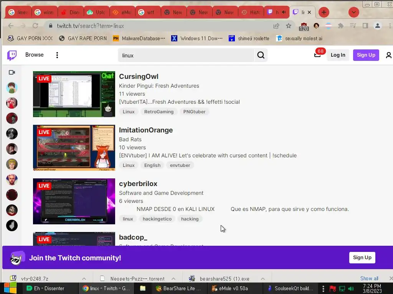Go back to the previous page

(x=11, y=26)
